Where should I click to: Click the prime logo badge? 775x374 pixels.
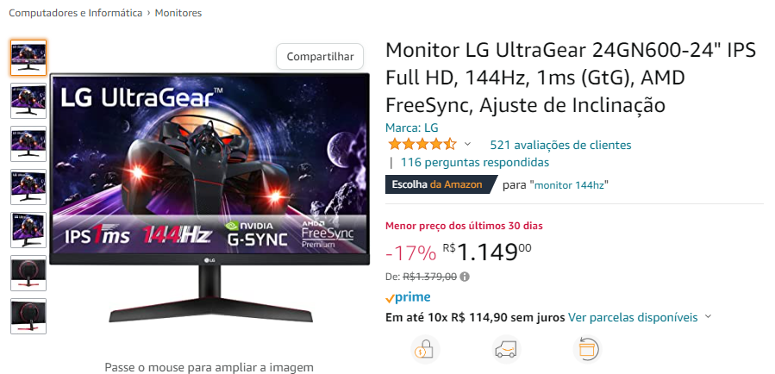(408, 297)
